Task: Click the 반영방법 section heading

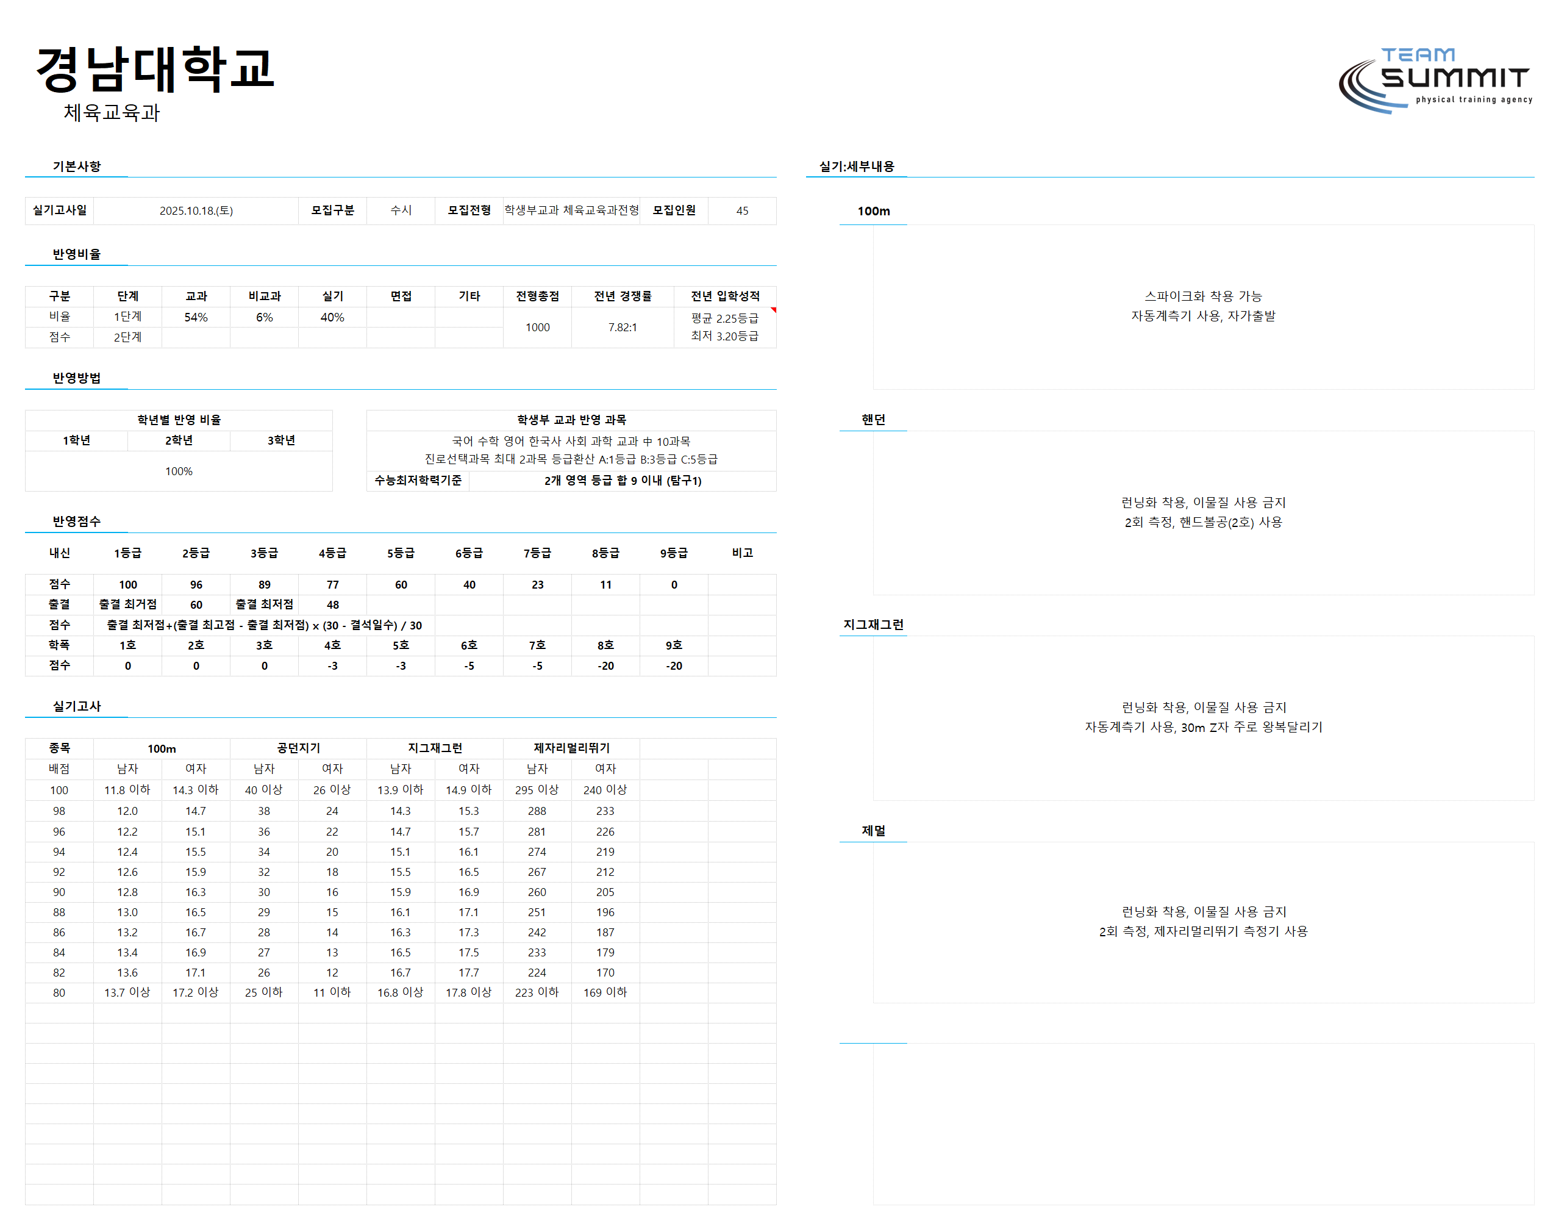Action: click(x=77, y=378)
